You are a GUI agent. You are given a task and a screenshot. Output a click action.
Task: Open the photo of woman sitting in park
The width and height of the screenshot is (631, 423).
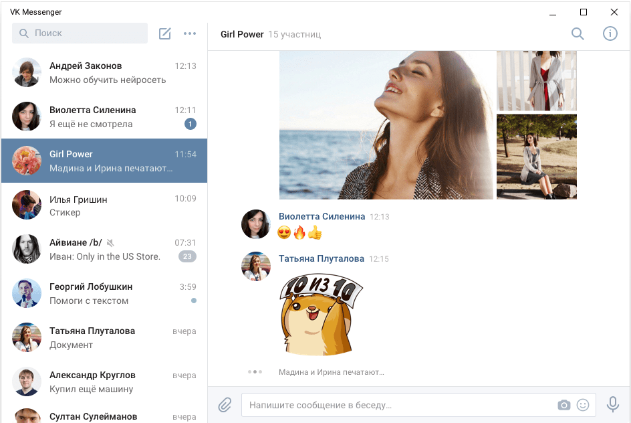click(x=537, y=157)
